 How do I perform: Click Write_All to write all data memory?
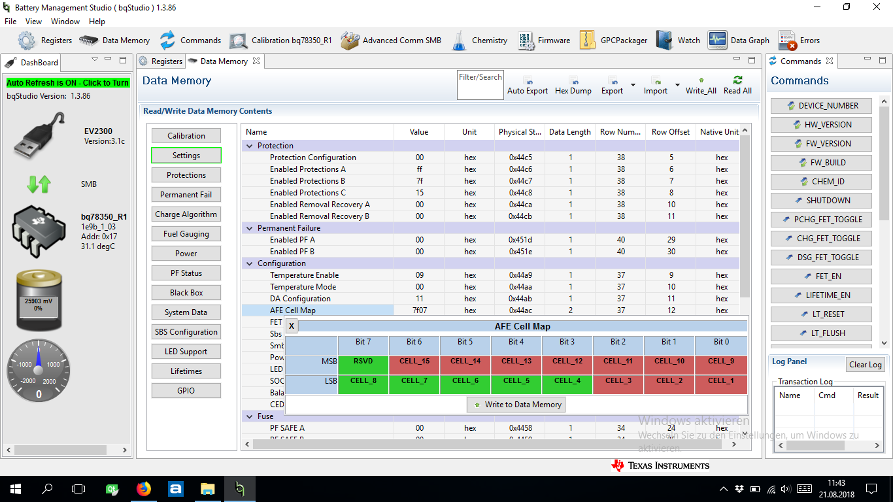(x=701, y=86)
